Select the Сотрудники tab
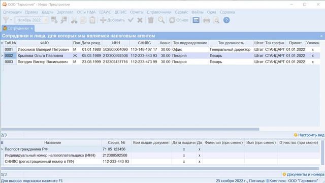The width and height of the screenshot is (325, 183). [18, 28]
